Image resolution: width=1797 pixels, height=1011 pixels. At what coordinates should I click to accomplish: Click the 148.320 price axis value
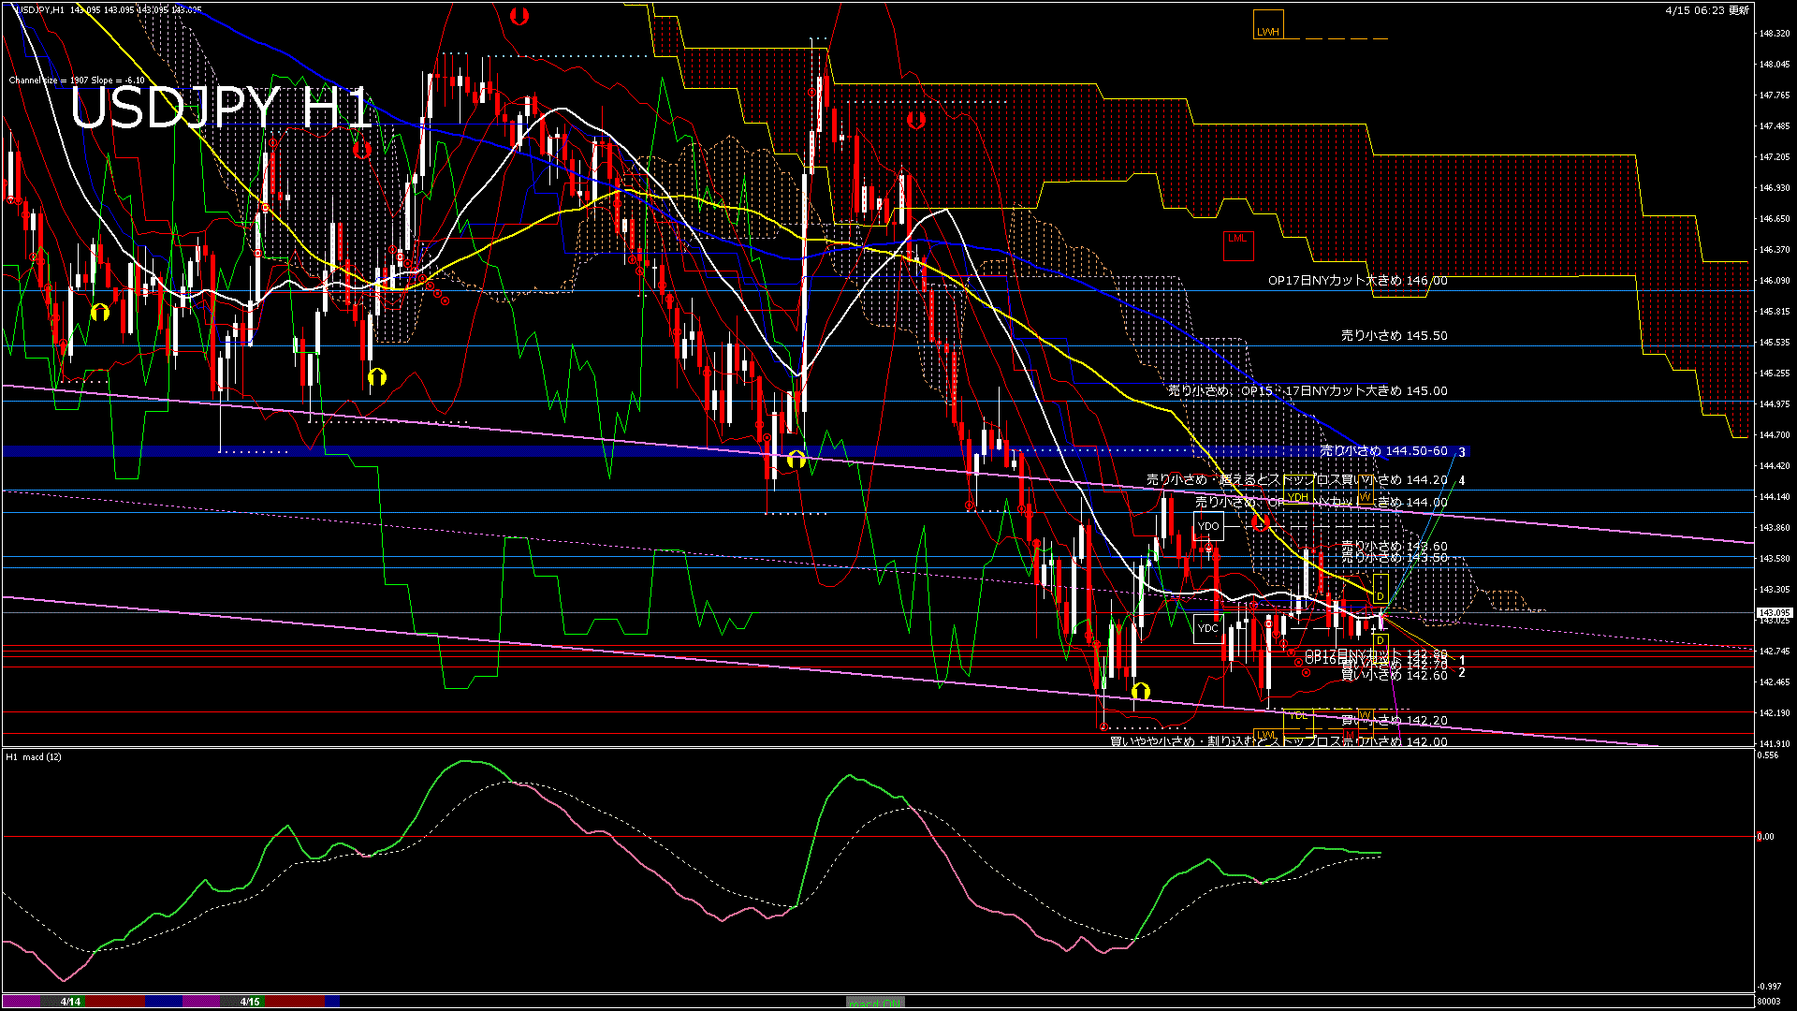click(1775, 34)
